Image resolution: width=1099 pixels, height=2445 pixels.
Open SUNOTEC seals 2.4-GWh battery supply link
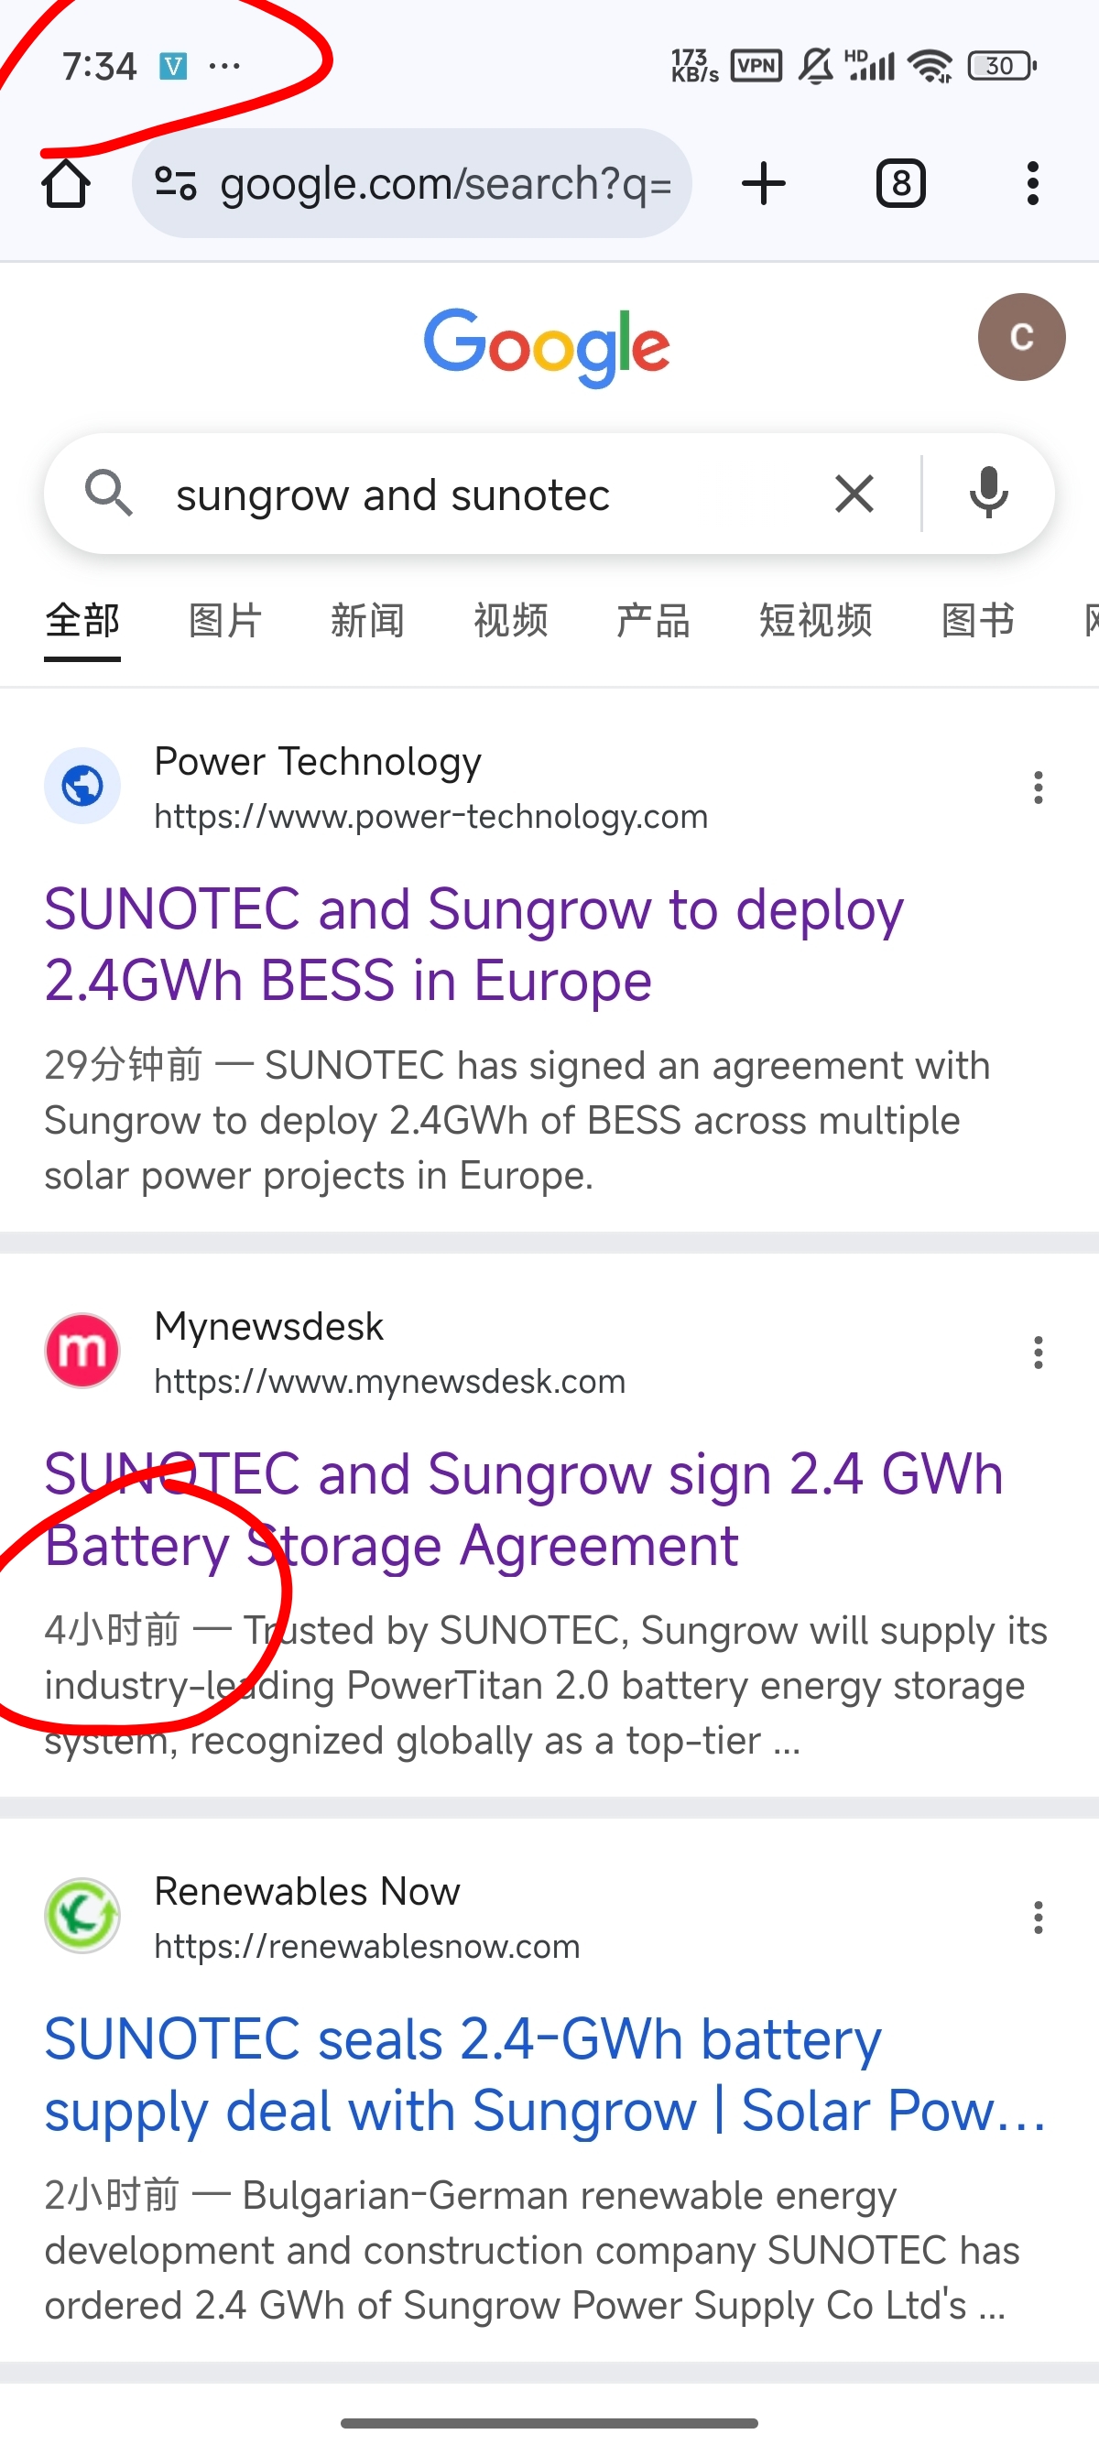click(x=545, y=2075)
